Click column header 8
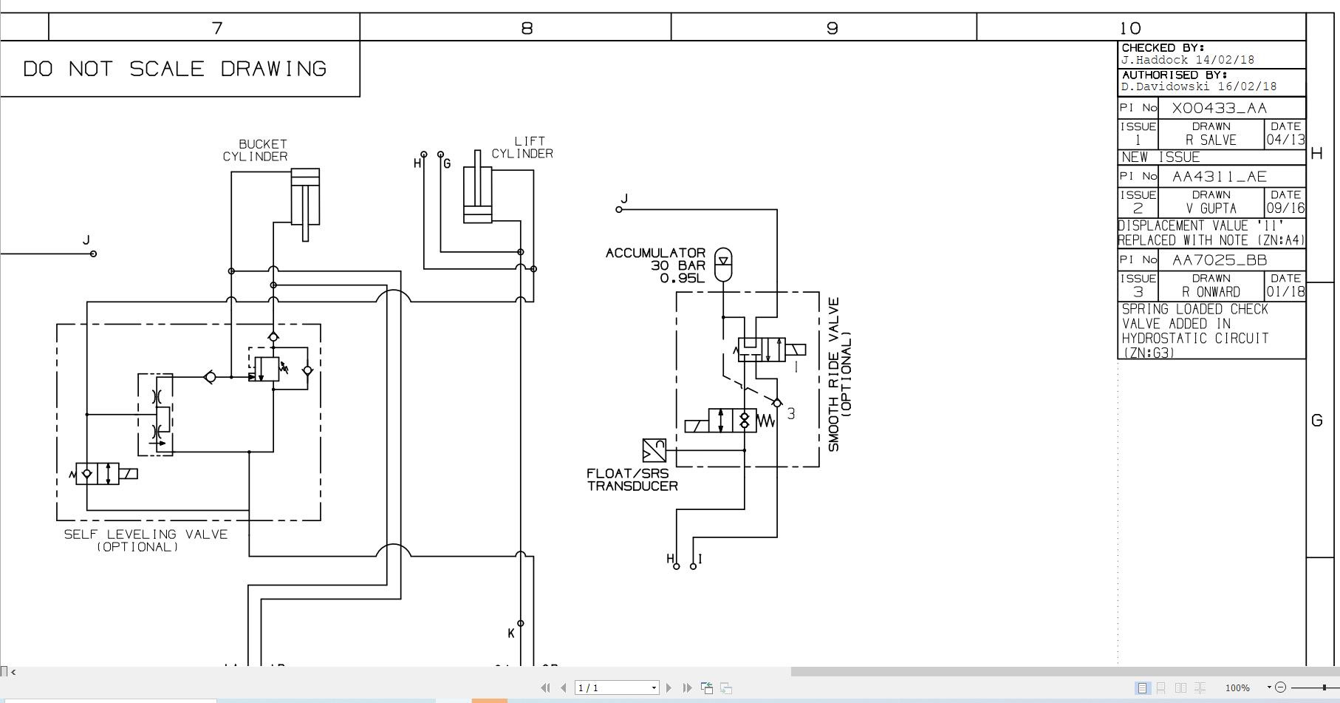This screenshot has height=703, width=1340. pyautogui.click(x=527, y=28)
